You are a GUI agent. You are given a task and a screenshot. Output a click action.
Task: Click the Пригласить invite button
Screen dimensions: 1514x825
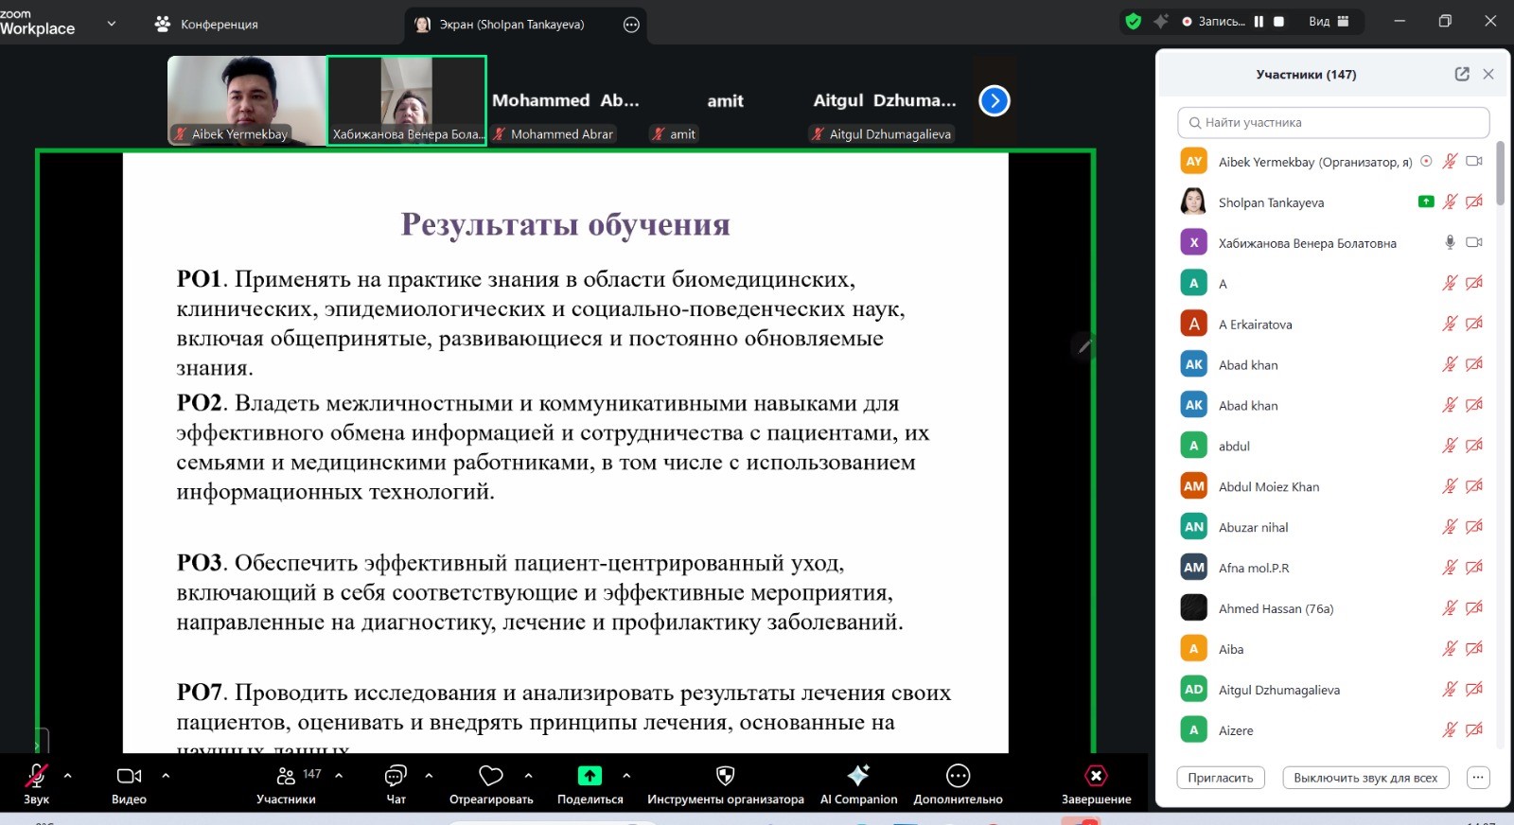(x=1220, y=778)
